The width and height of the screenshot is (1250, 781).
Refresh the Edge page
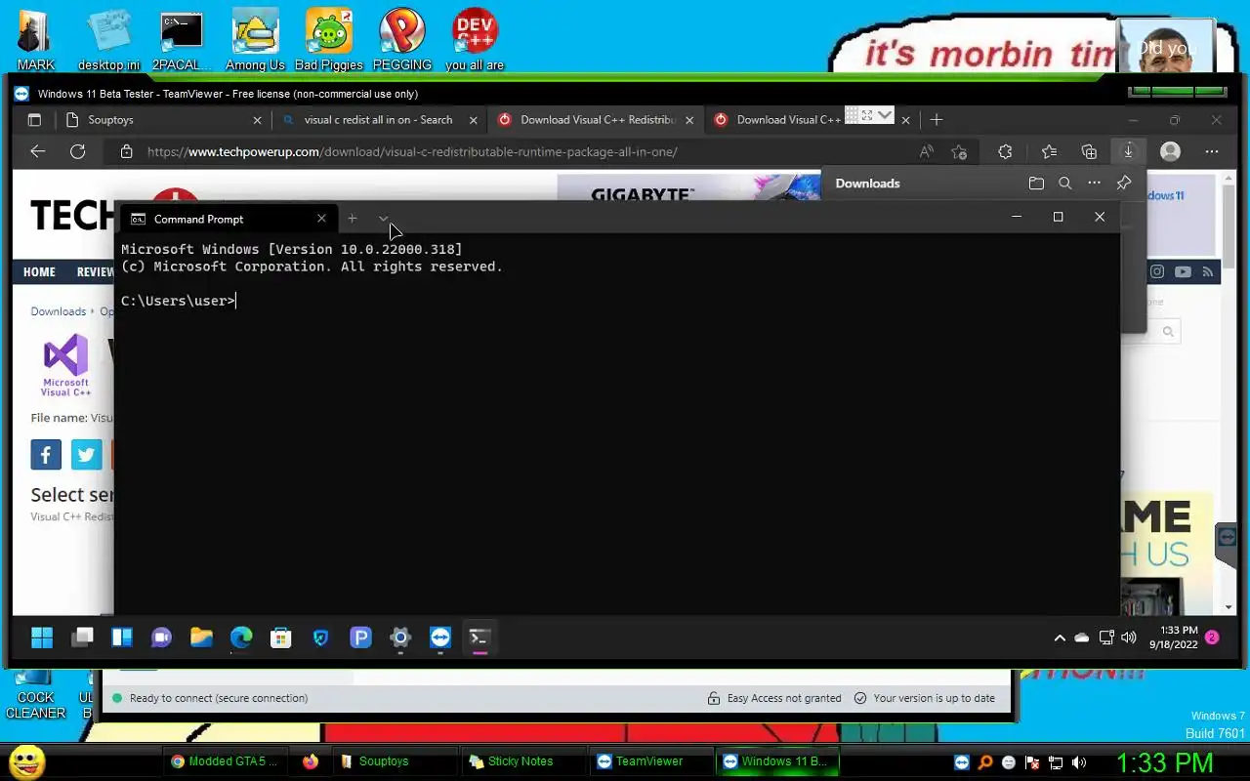pos(78,151)
